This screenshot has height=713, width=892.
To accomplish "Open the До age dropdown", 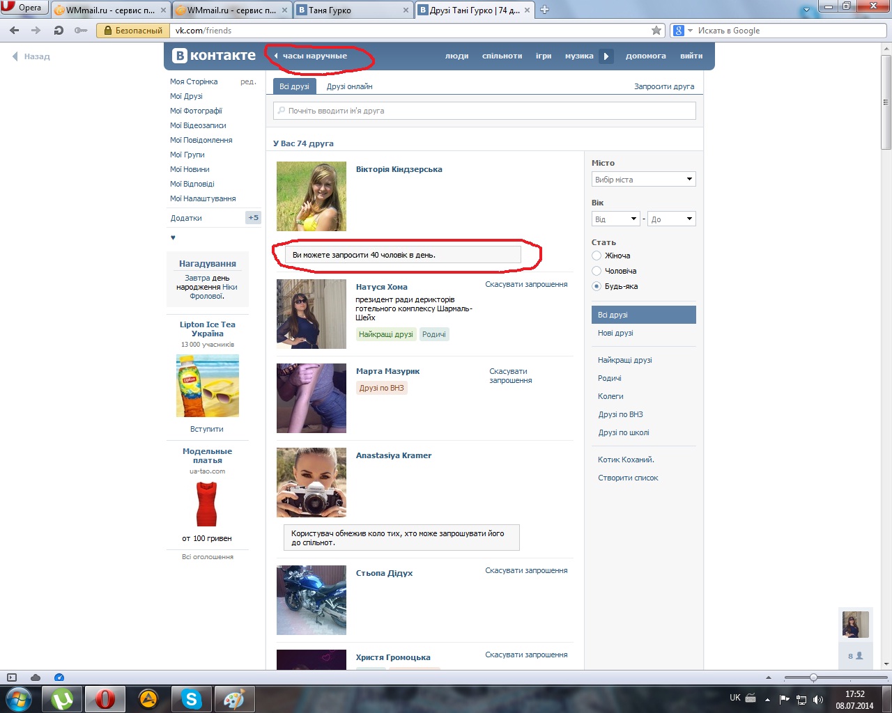I will click(672, 219).
